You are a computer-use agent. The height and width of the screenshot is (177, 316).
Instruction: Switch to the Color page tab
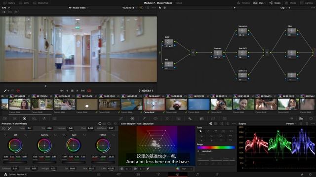tap(178, 175)
